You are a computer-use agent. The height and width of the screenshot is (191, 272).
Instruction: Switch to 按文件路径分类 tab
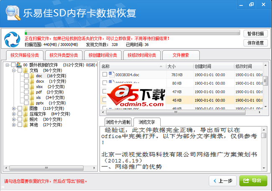[25, 55]
